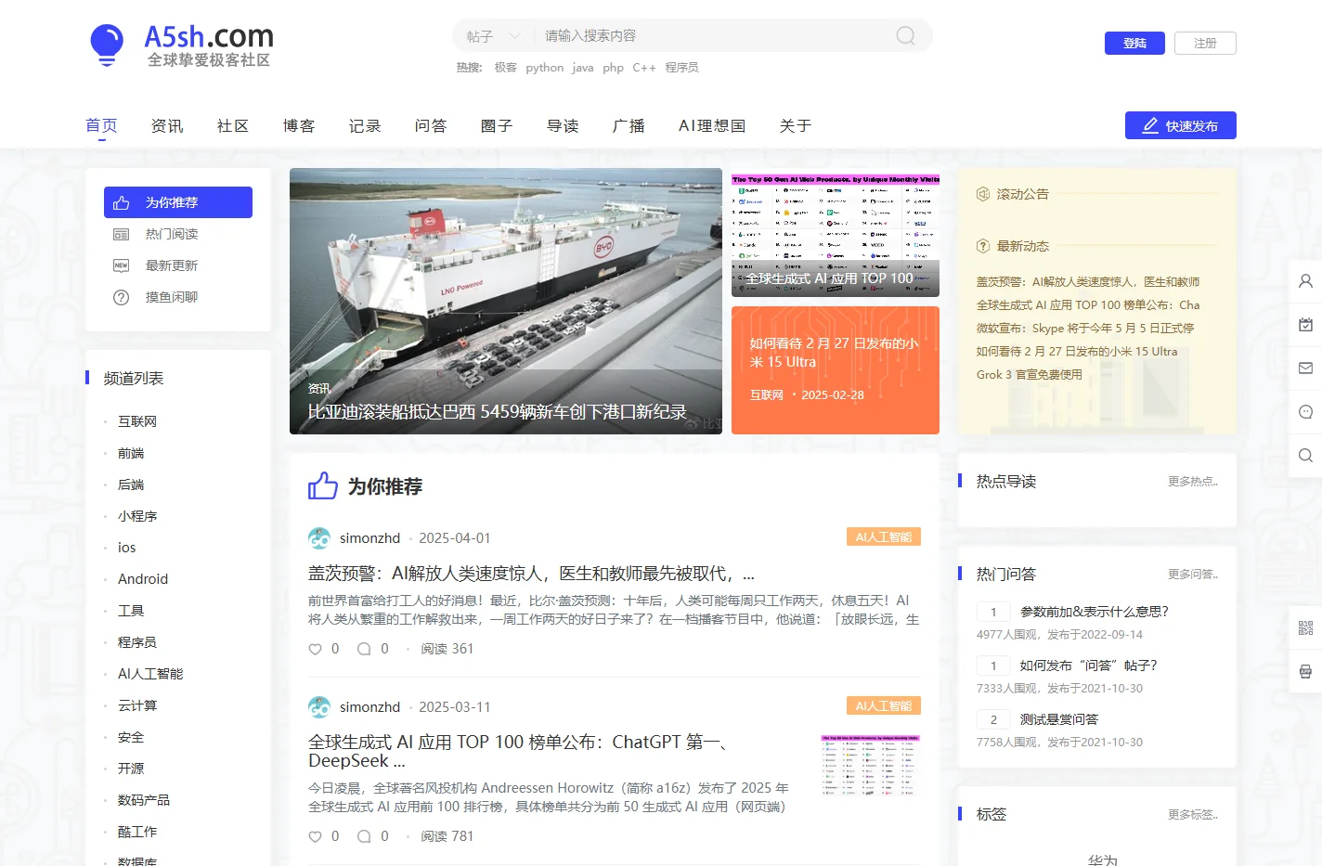Open the 博客 nav tab
1322x866 pixels.
point(299,125)
